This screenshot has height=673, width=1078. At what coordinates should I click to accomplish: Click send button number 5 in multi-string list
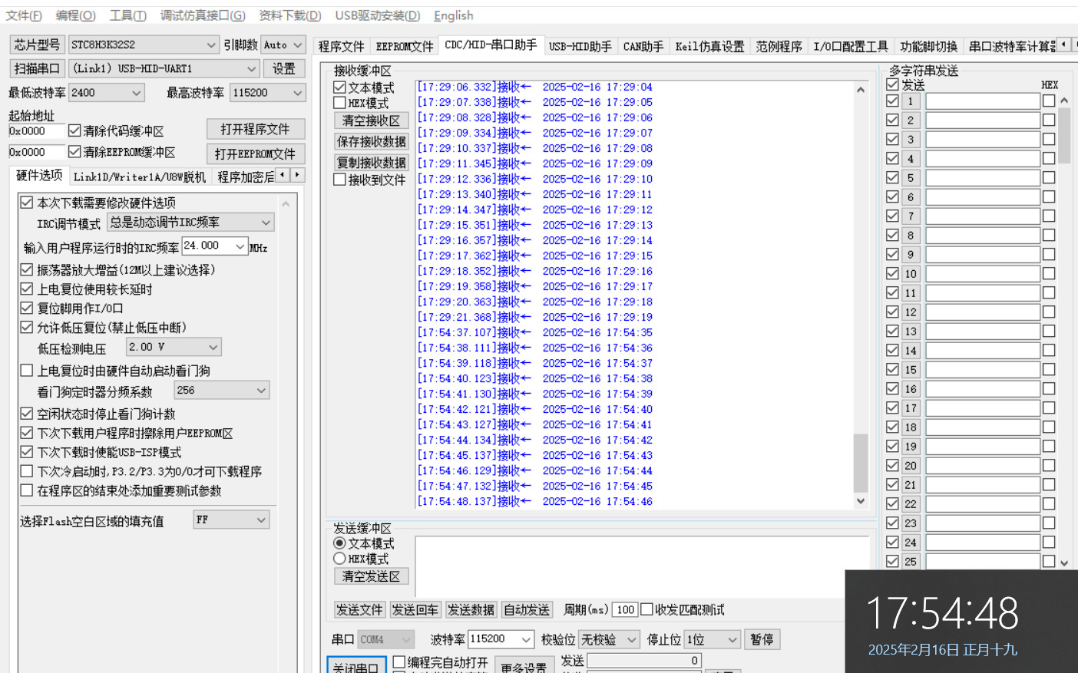click(910, 178)
